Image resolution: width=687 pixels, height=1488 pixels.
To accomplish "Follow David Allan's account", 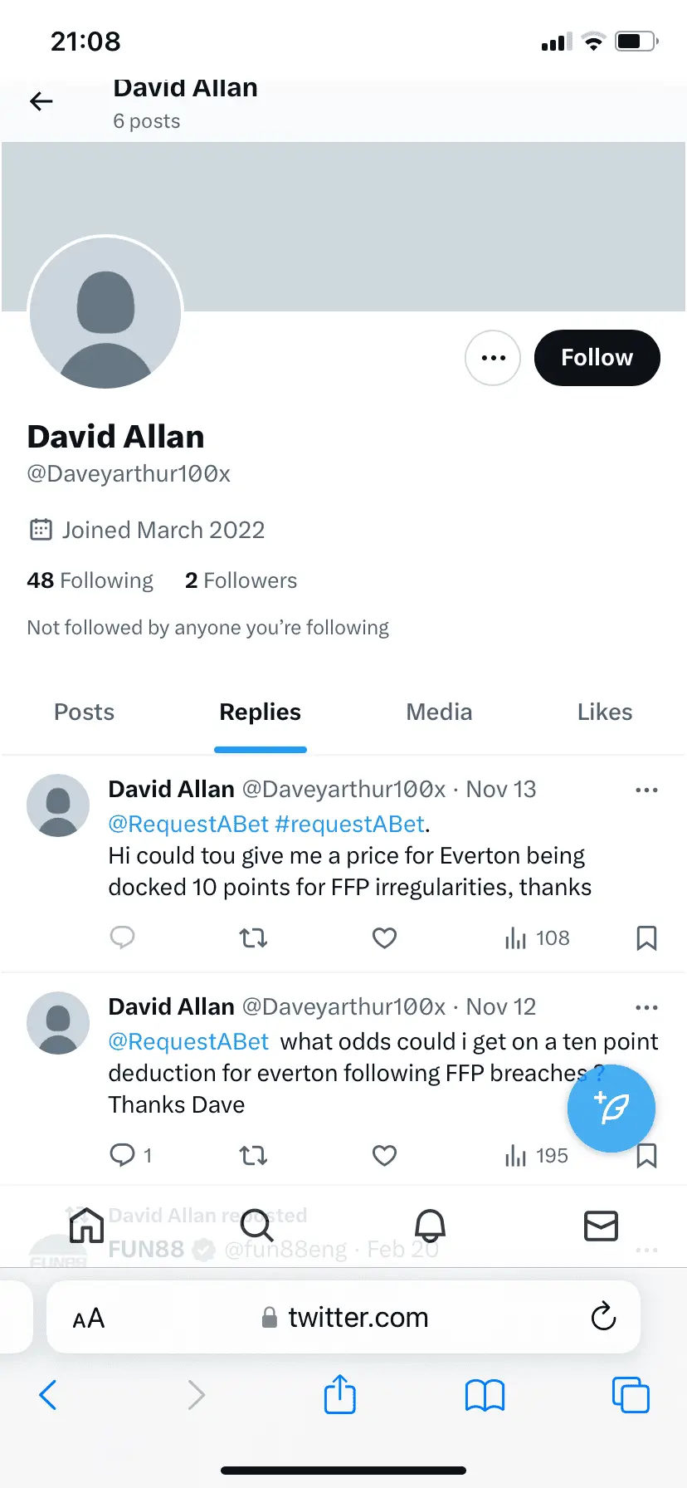I will tap(597, 358).
